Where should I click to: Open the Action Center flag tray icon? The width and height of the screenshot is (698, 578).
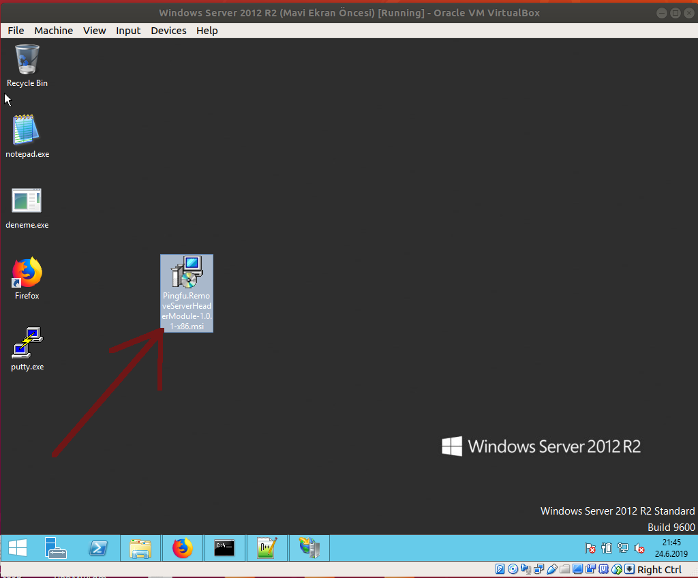pyautogui.click(x=590, y=548)
